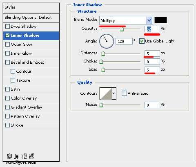
Task: Click the Opacity percentage field
Action: point(152,29)
